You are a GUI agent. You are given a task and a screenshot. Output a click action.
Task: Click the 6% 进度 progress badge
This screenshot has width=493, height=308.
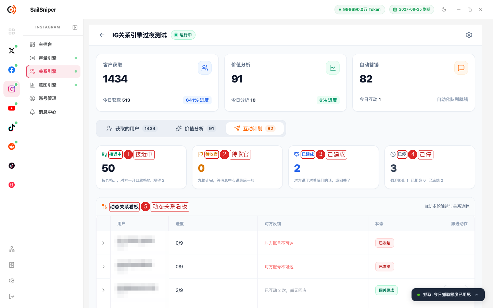click(x=328, y=100)
